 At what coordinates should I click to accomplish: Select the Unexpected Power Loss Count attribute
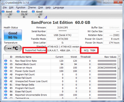tap(31, 81)
